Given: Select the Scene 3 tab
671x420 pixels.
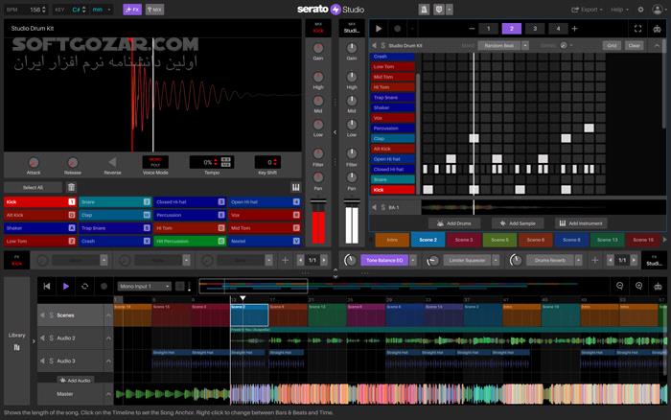Looking at the screenshot, I should pos(464,240).
